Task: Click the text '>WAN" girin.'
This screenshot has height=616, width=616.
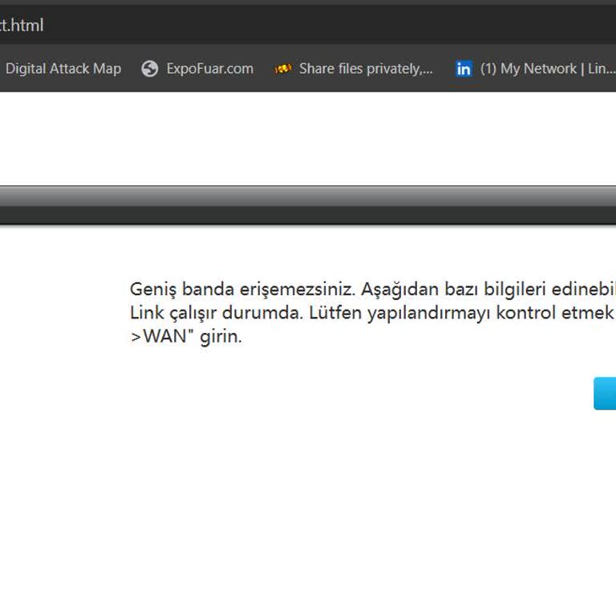Action: pyautogui.click(x=186, y=337)
